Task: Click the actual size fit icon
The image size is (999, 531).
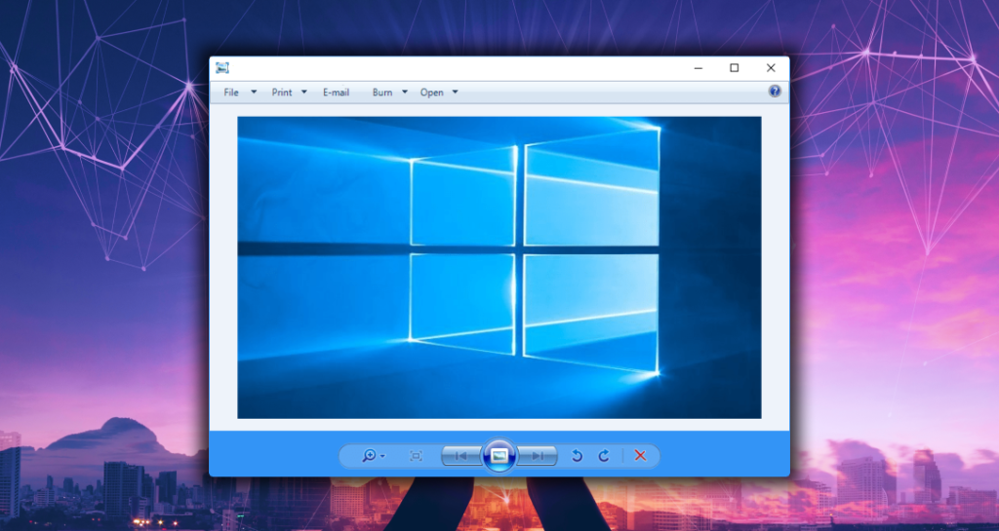Action: [416, 456]
